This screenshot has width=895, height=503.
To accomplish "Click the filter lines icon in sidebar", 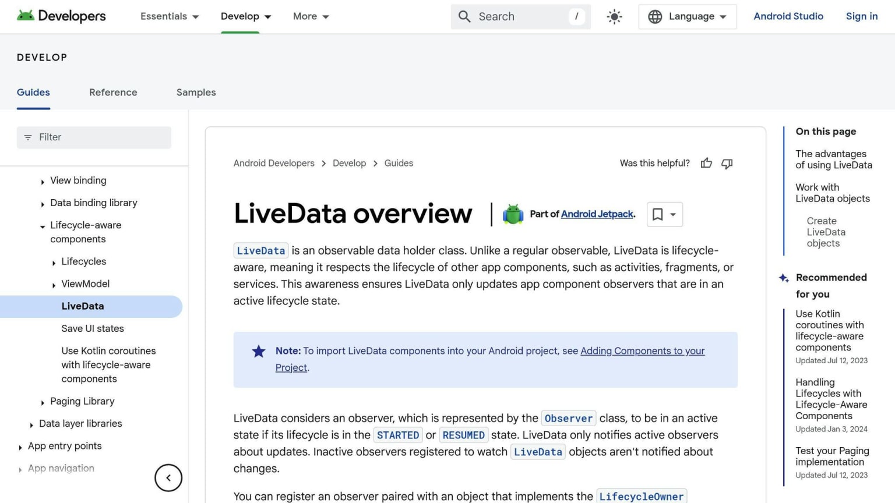I will coord(28,137).
